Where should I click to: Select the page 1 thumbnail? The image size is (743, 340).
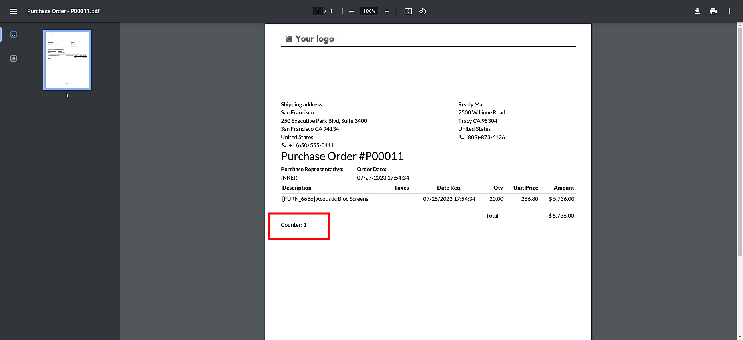[67, 60]
